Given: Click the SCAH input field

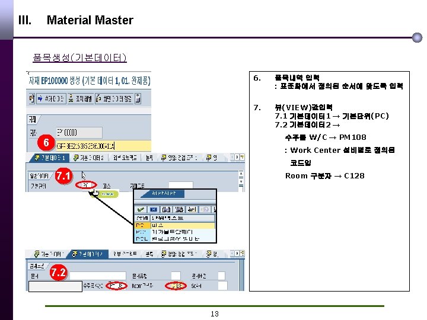Looking at the screenshot, I should tap(222, 286).
